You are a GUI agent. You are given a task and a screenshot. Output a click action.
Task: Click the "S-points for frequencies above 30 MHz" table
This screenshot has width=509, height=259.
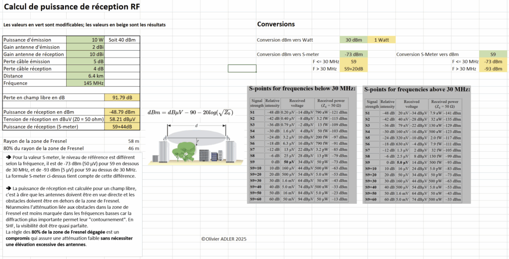point(417,144)
